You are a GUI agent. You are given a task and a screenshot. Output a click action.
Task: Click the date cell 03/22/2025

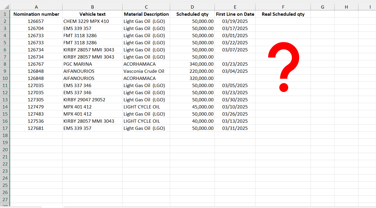point(235,42)
